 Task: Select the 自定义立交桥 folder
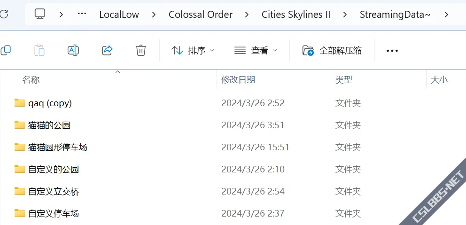[54, 191]
